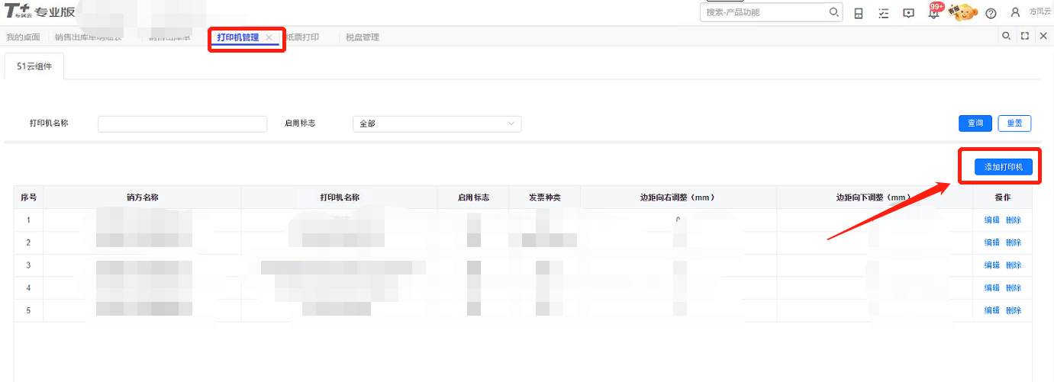Image resolution: width=1054 pixels, height=382 pixels.
Task: Click the tab bar search icon
Action: [1006, 36]
